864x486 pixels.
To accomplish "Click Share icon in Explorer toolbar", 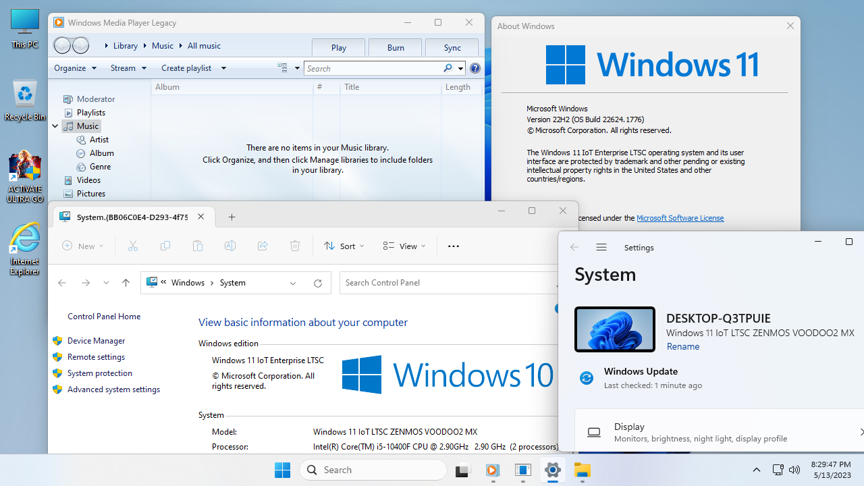I will pyautogui.click(x=263, y=246).
